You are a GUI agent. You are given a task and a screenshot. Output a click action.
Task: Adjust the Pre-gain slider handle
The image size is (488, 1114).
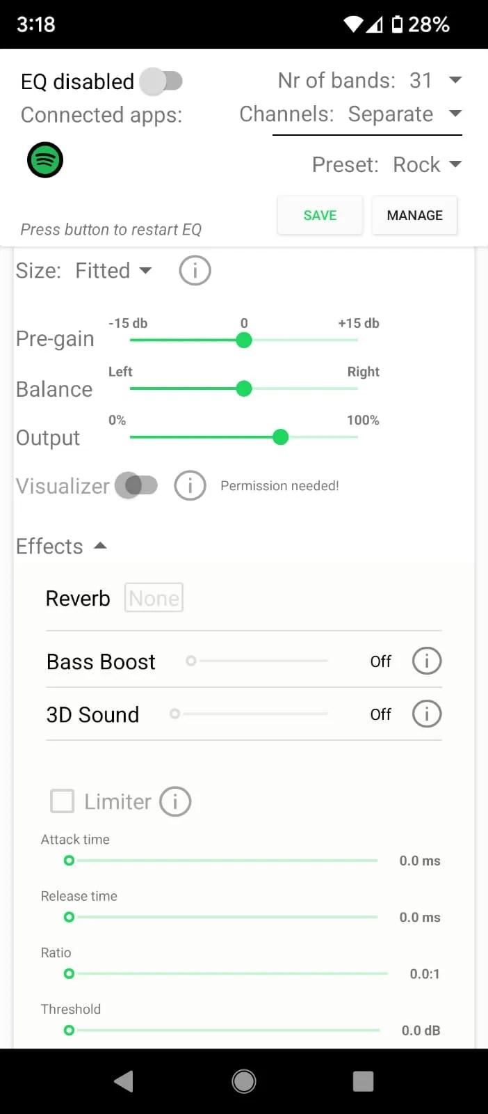coord(244,340)
